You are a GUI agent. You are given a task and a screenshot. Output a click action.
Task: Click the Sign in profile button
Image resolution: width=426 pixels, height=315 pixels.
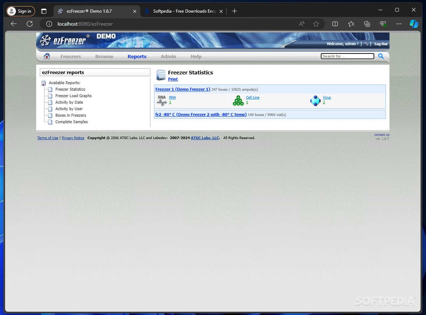[21, 11]
